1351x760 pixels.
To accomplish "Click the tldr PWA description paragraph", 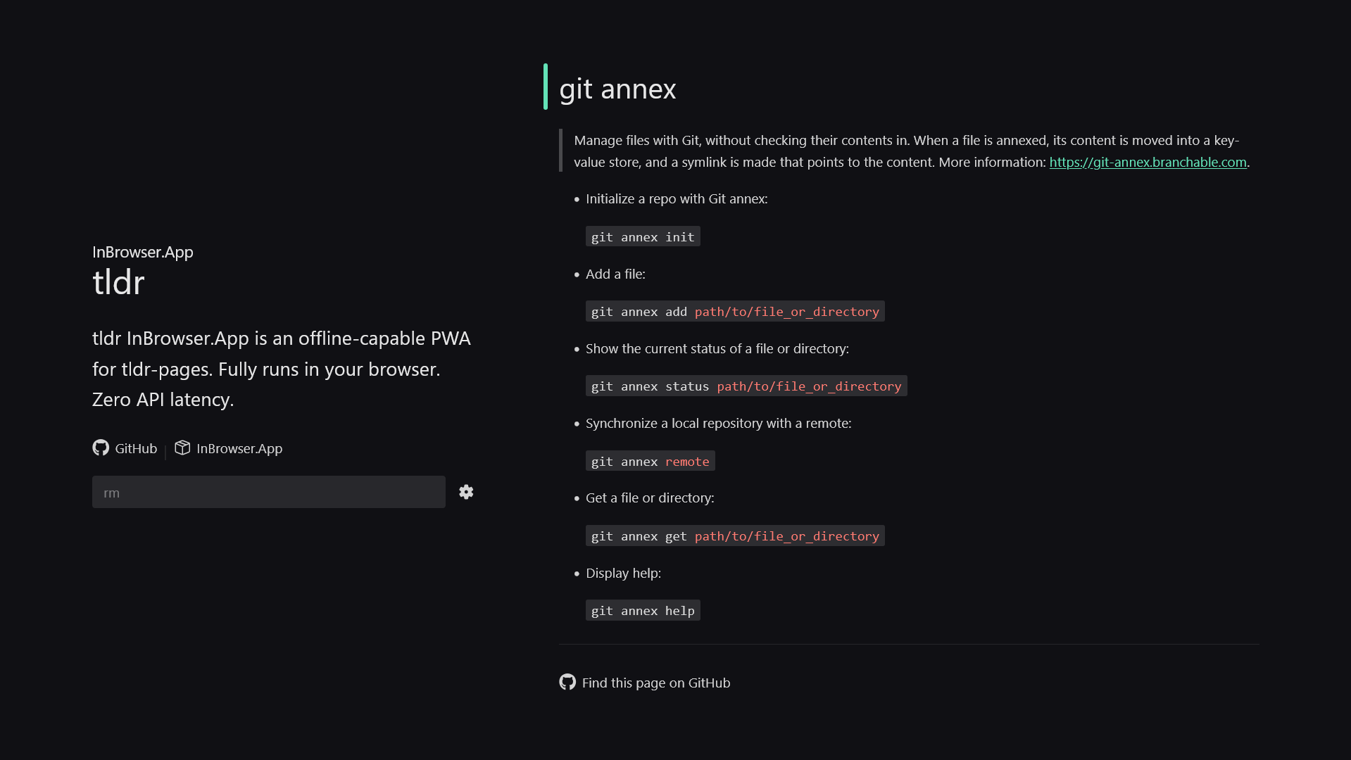I will click(x=282, y=369).
